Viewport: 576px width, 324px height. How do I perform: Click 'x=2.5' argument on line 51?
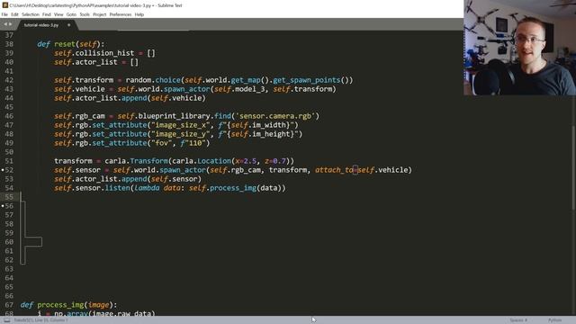[246, 161]
